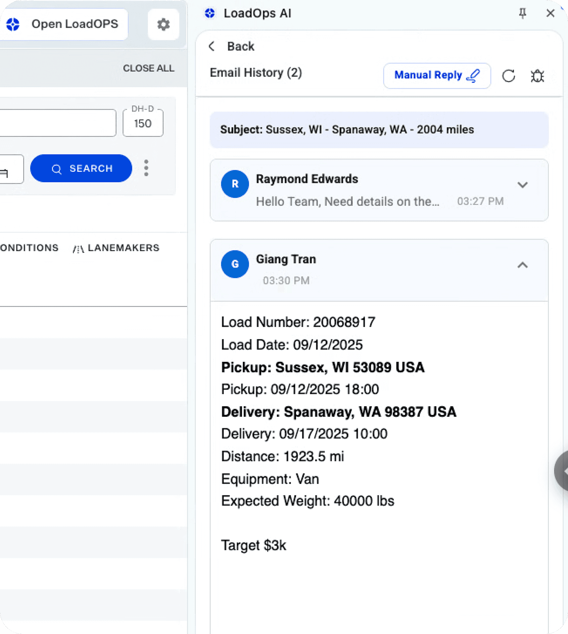The image size is (568, 634).
Task: Open the bug report tool
Action: pyautogui.click(x=537, y=76)
